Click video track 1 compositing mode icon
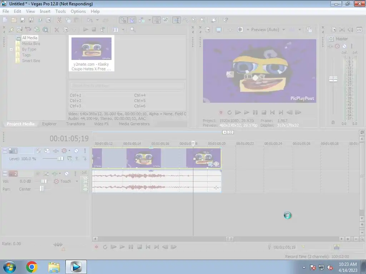This screenshot has height=274, width=366. 70,158
